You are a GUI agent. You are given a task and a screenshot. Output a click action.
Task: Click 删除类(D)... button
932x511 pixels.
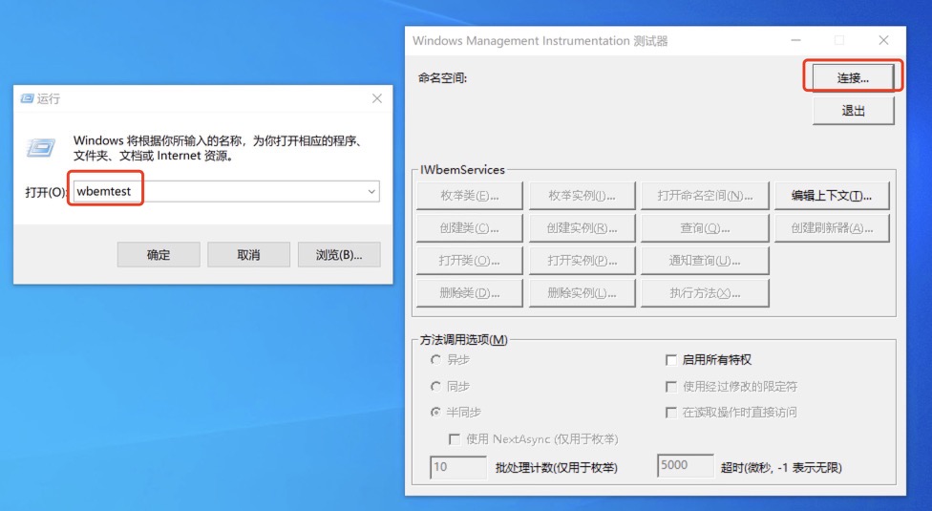point(470,293)
